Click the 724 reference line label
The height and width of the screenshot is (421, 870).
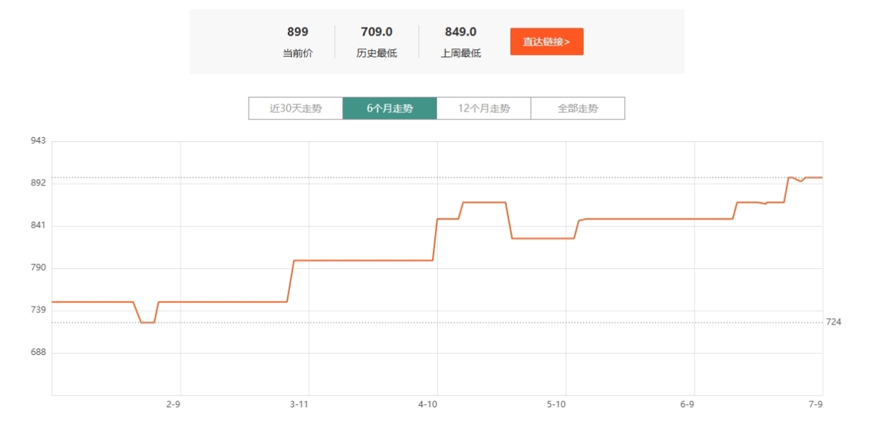[834, 322]
